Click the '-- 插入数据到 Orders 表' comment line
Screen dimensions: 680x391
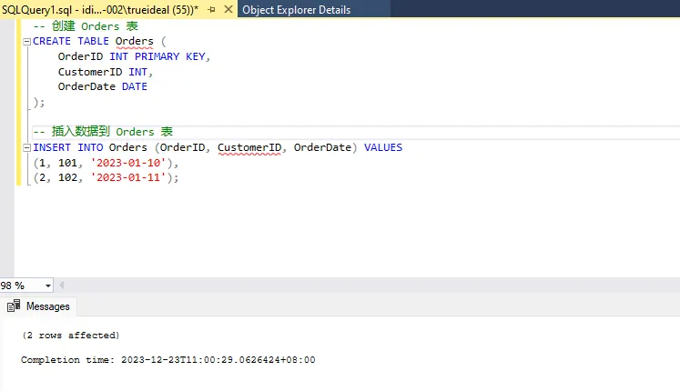(103, 131)
